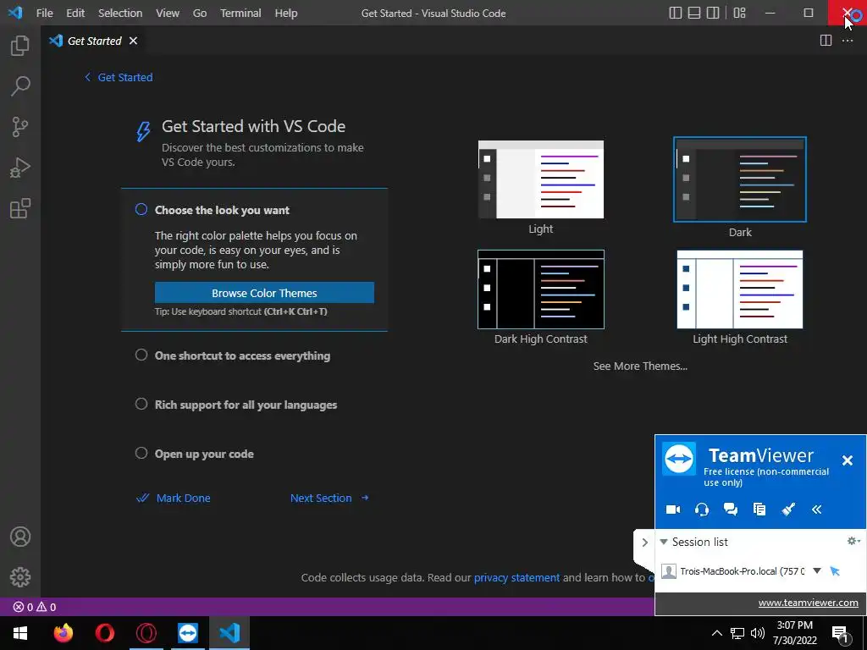
Task: Collapse the TeamViewer panel side chevron
Action: pyautogui.click(x=644, y=543)
